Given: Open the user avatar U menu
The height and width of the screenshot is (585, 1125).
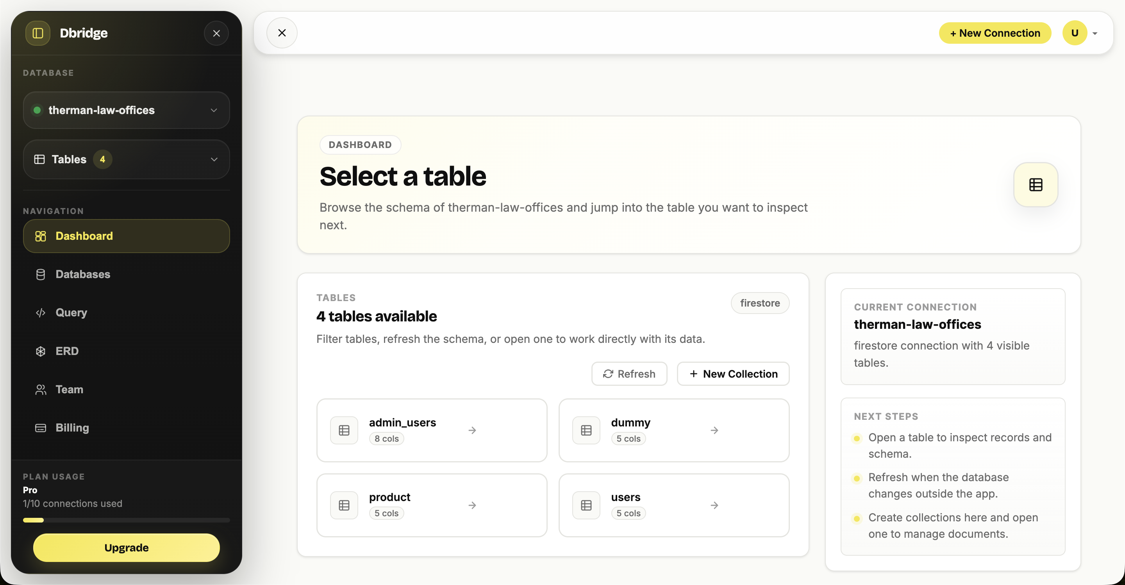Looking at the screenshot, I should 1074,33.
